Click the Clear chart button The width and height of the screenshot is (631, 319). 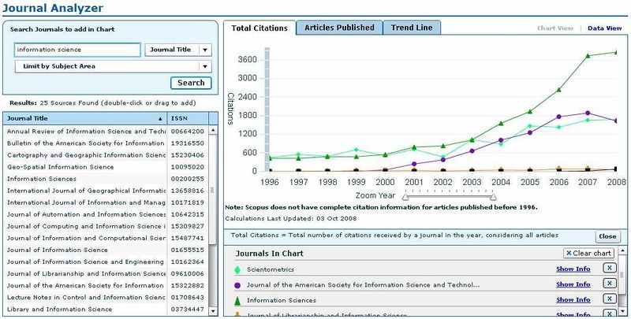(588, 254)
